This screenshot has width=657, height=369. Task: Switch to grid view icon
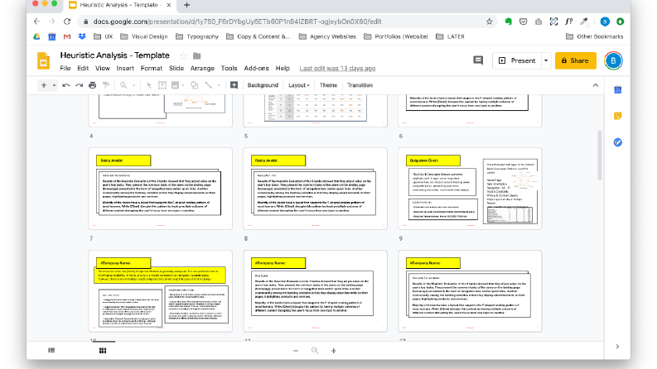(x=103, y=351)
